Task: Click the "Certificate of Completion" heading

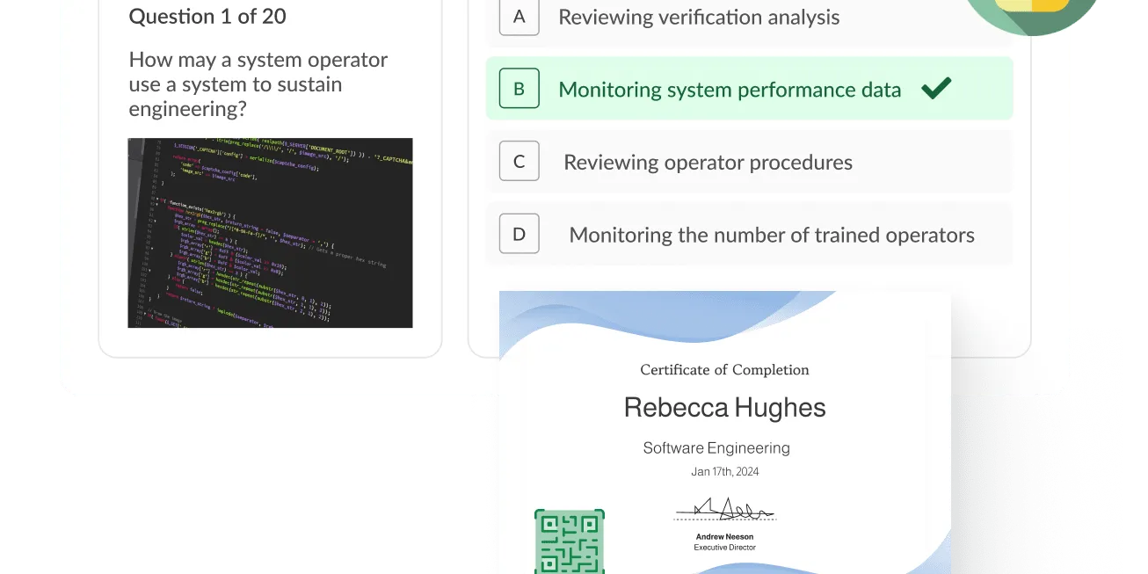Action: tap(724, 370)
